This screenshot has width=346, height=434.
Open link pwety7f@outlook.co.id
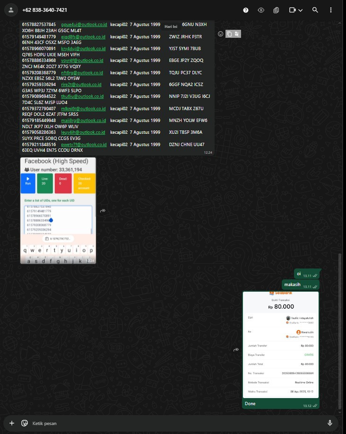tap(84, 145)
